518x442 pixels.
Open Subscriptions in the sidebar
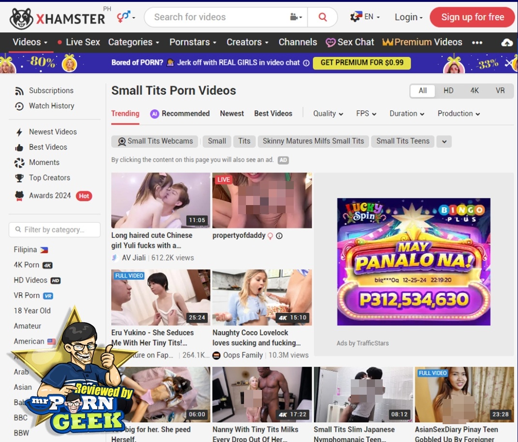51,91
